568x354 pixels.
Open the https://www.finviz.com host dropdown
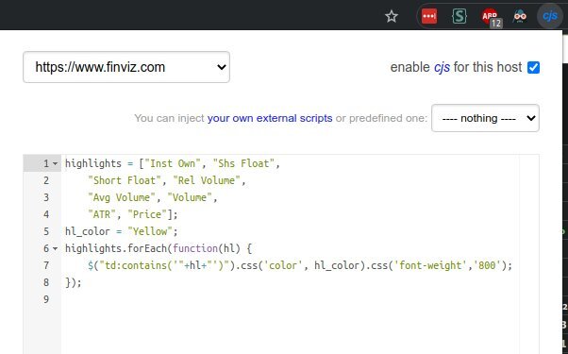coord(126,67)
